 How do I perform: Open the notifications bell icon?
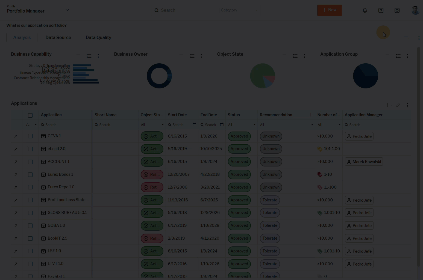pyautogui.click(x=365, y=10)
